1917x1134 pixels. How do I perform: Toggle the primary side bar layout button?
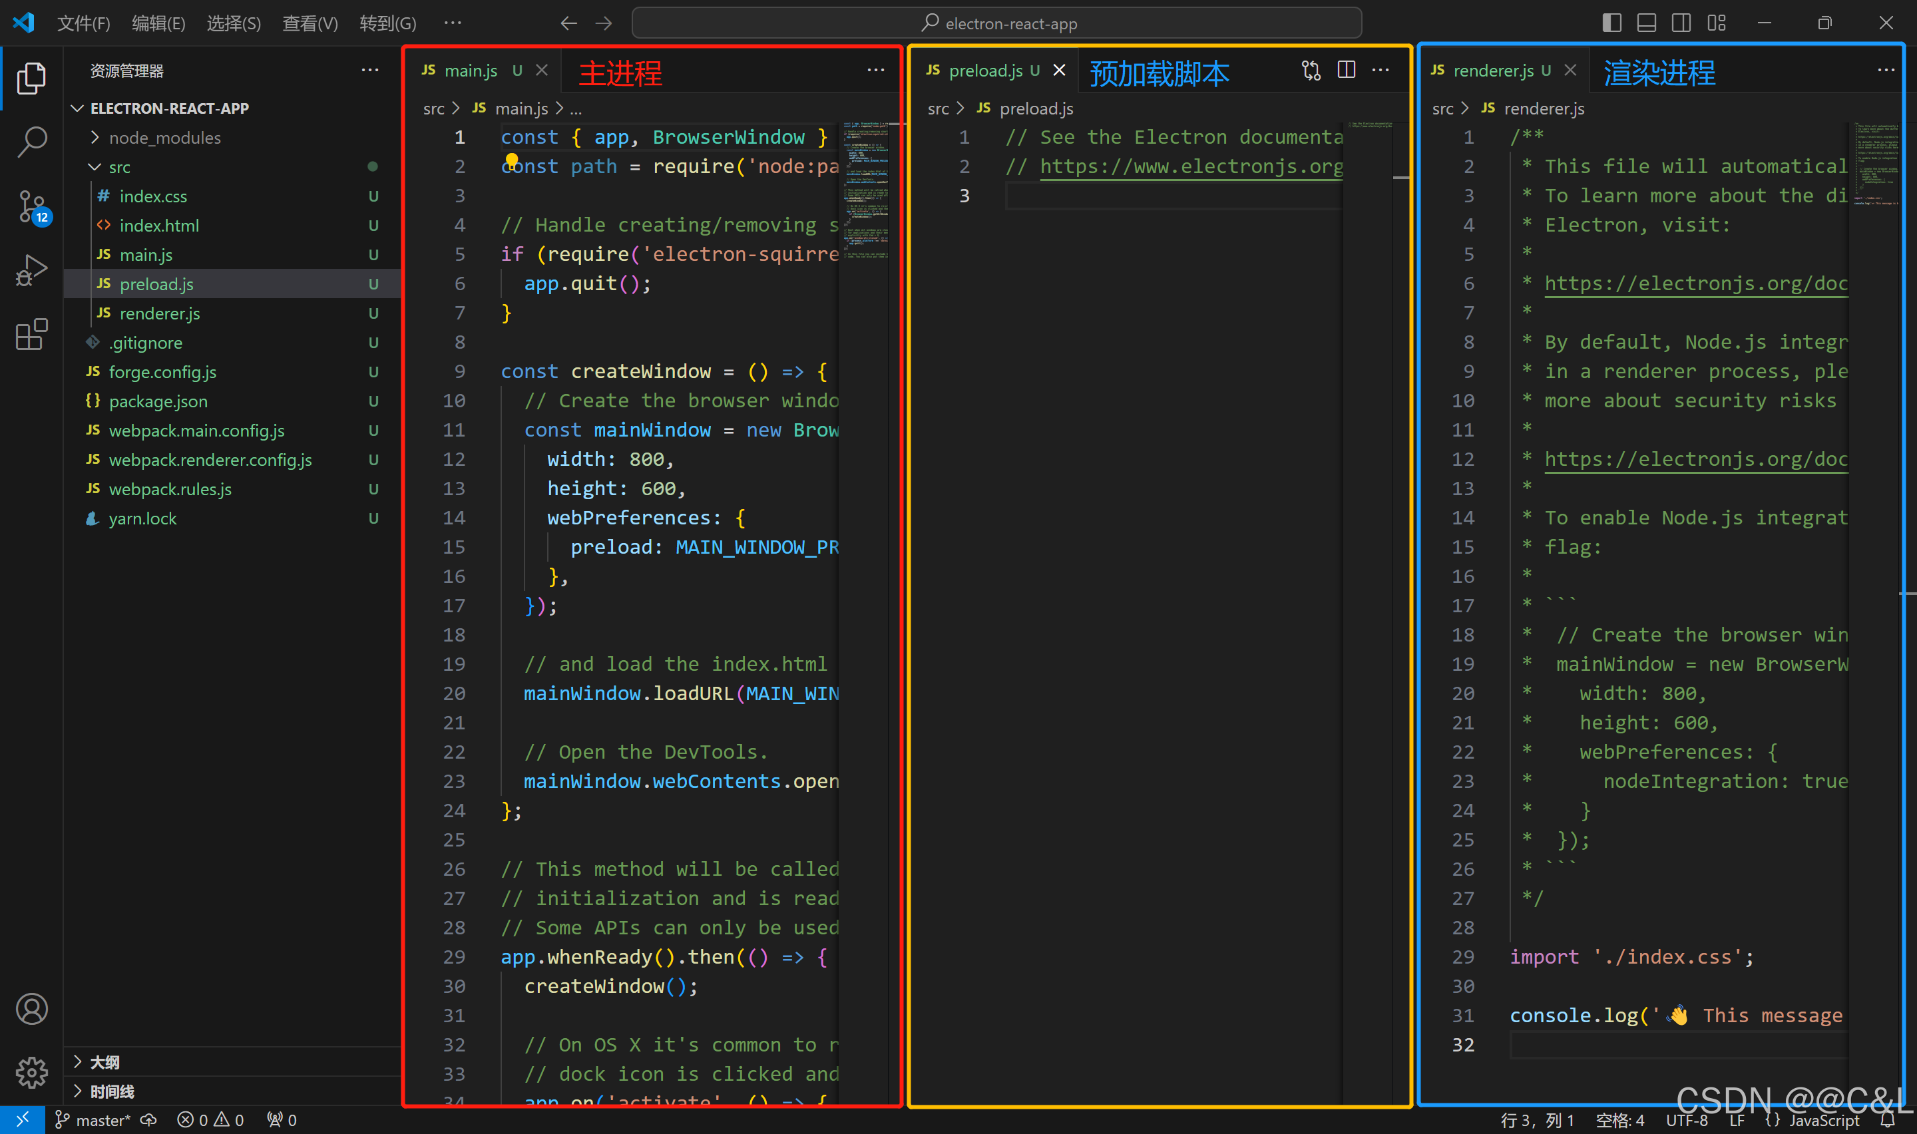(1611, 23)
